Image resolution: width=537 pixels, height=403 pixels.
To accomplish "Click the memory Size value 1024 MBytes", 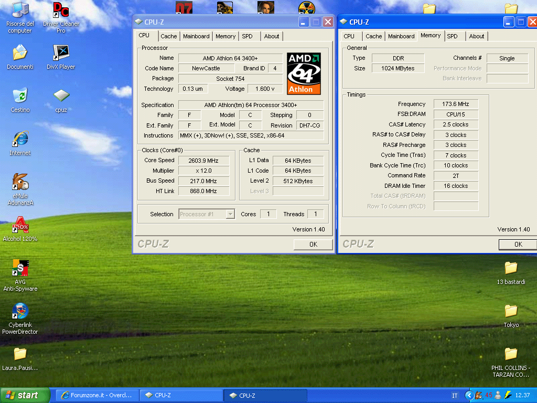I will coord(398,68).
